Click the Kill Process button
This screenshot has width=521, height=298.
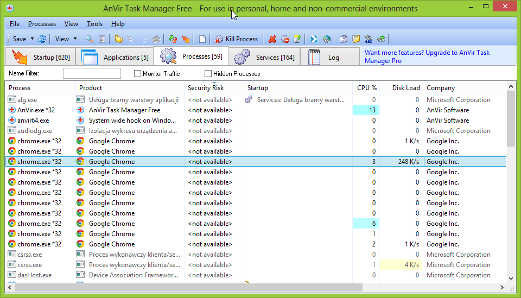click(237, 39)
